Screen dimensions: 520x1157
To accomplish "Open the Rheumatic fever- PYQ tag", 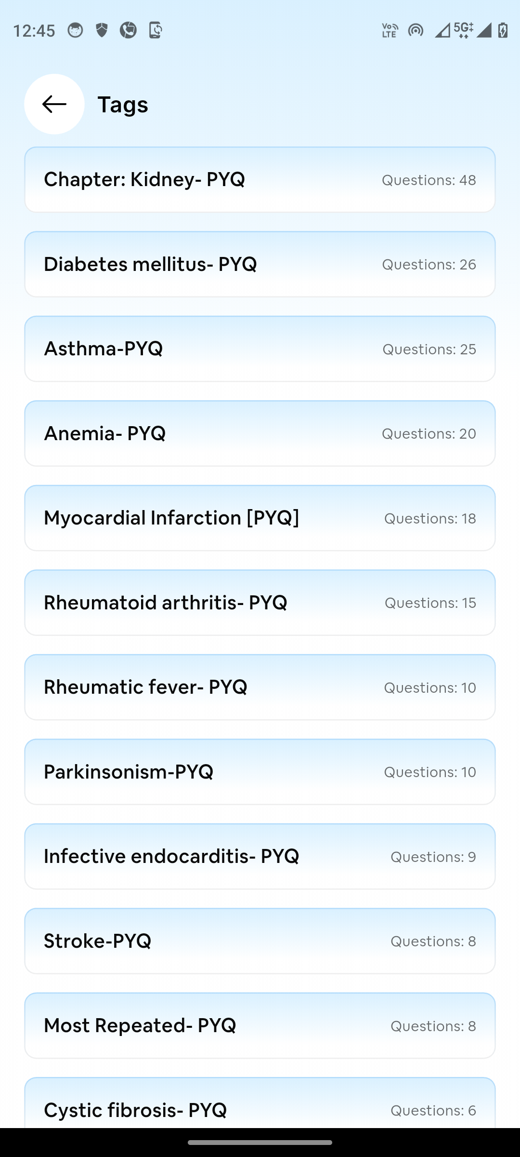I will tap(260, 687).
